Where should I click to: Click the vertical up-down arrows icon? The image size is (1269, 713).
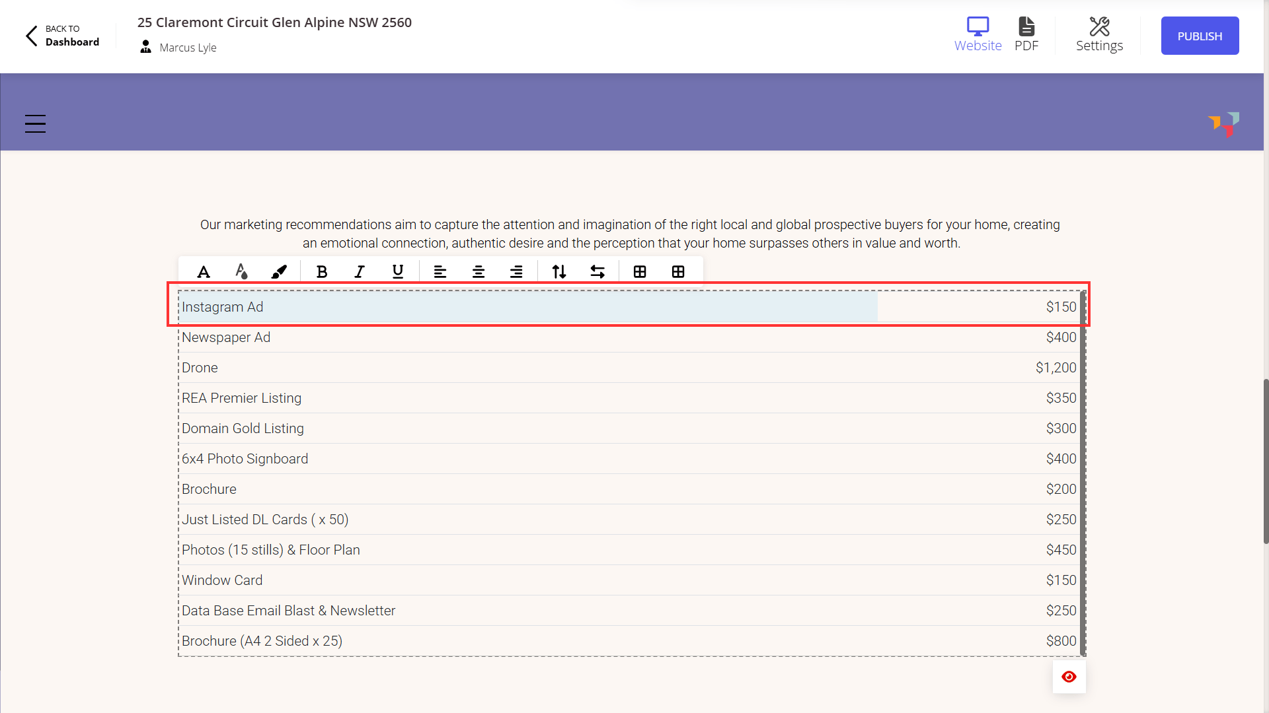559,271
